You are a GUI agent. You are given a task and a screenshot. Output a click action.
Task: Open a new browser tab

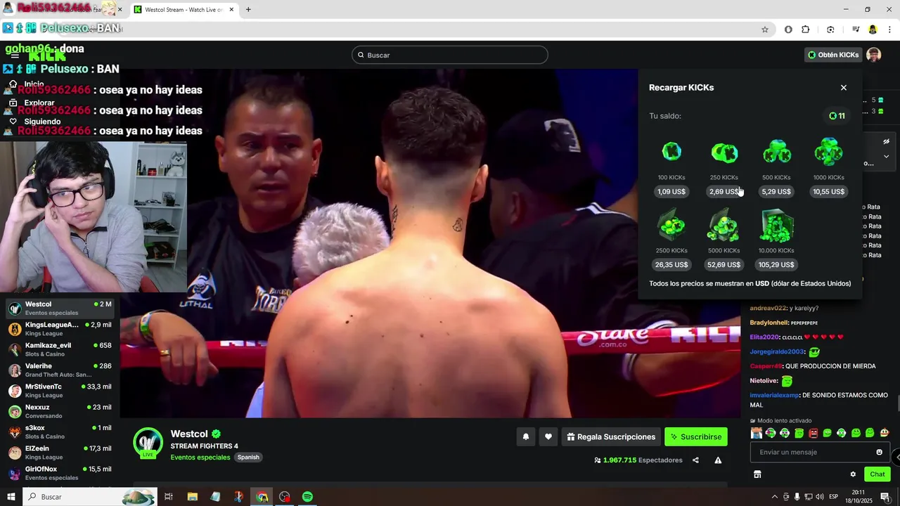tap(248, 10)
